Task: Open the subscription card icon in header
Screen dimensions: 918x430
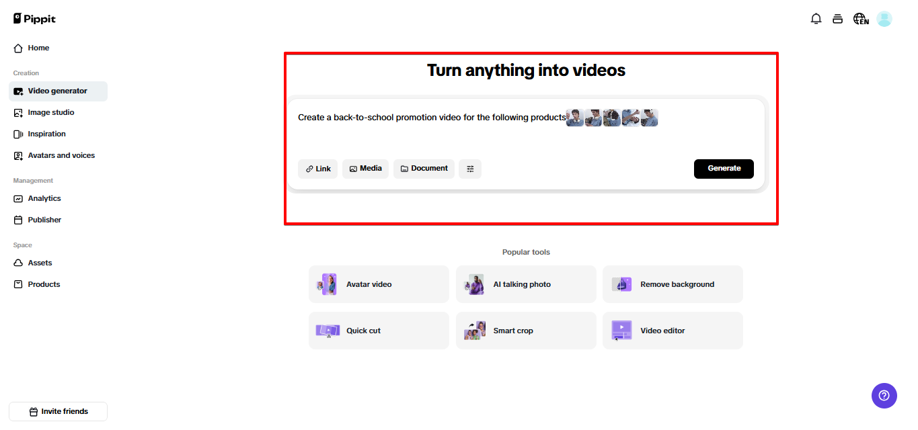Action: [837, 18]
